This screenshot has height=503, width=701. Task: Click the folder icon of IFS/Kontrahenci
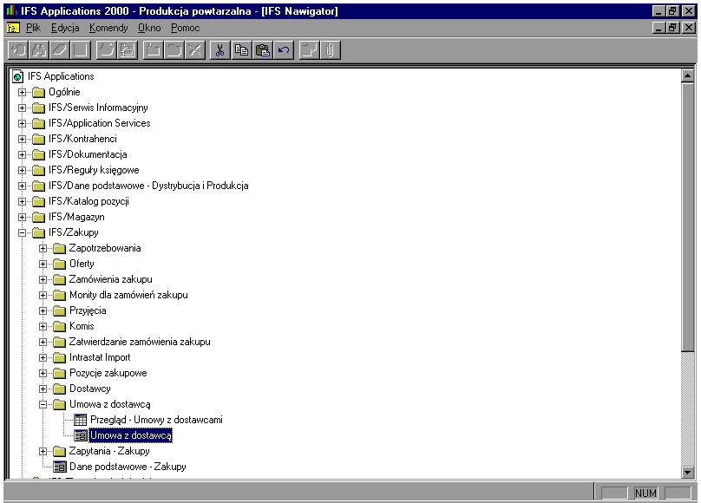[38, 139]
